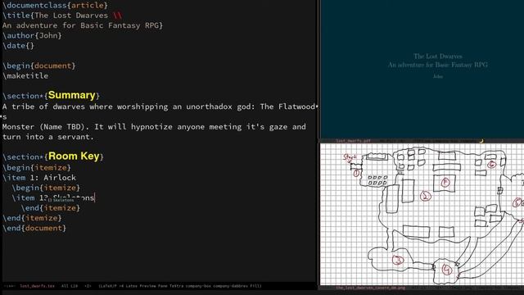
Task: Click the indented \end{itemize} line
Action: pyautogui.click(x=51, y=208)
